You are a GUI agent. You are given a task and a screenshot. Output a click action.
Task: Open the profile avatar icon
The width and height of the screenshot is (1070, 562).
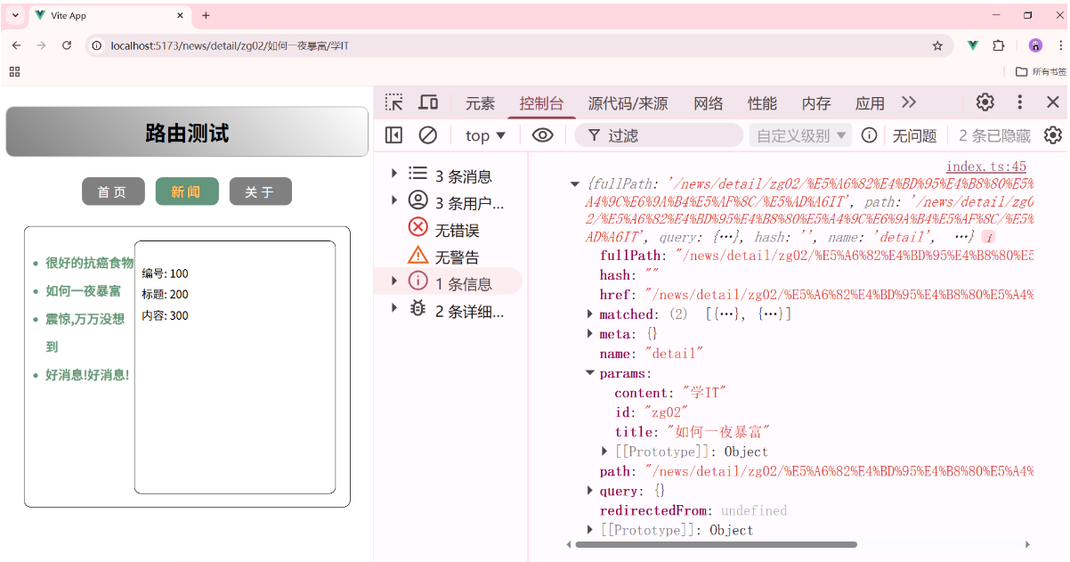coord(1035,45)
